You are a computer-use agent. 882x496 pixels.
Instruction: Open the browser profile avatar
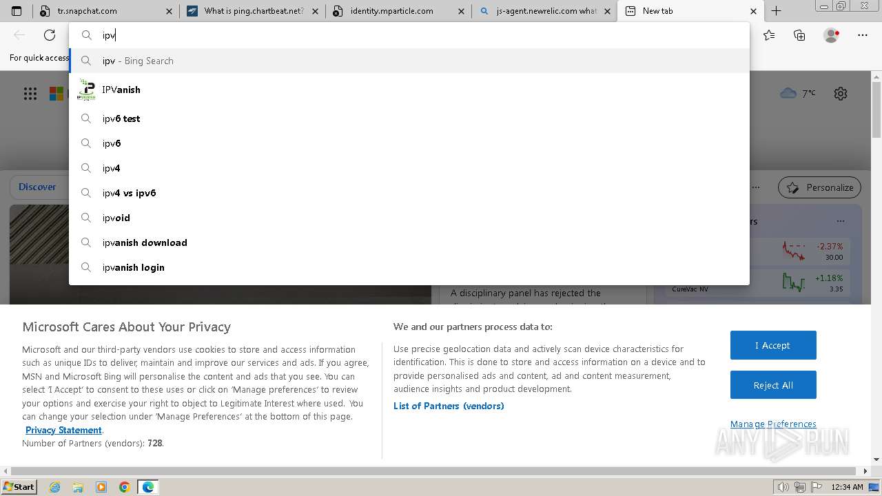(831, 35)
